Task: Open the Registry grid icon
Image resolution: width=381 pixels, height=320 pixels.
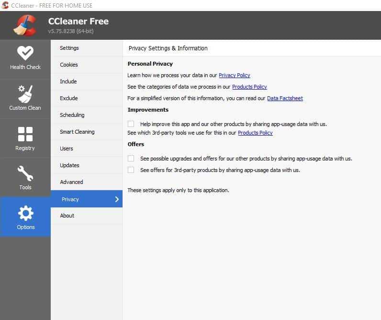Action: (25, 134)
